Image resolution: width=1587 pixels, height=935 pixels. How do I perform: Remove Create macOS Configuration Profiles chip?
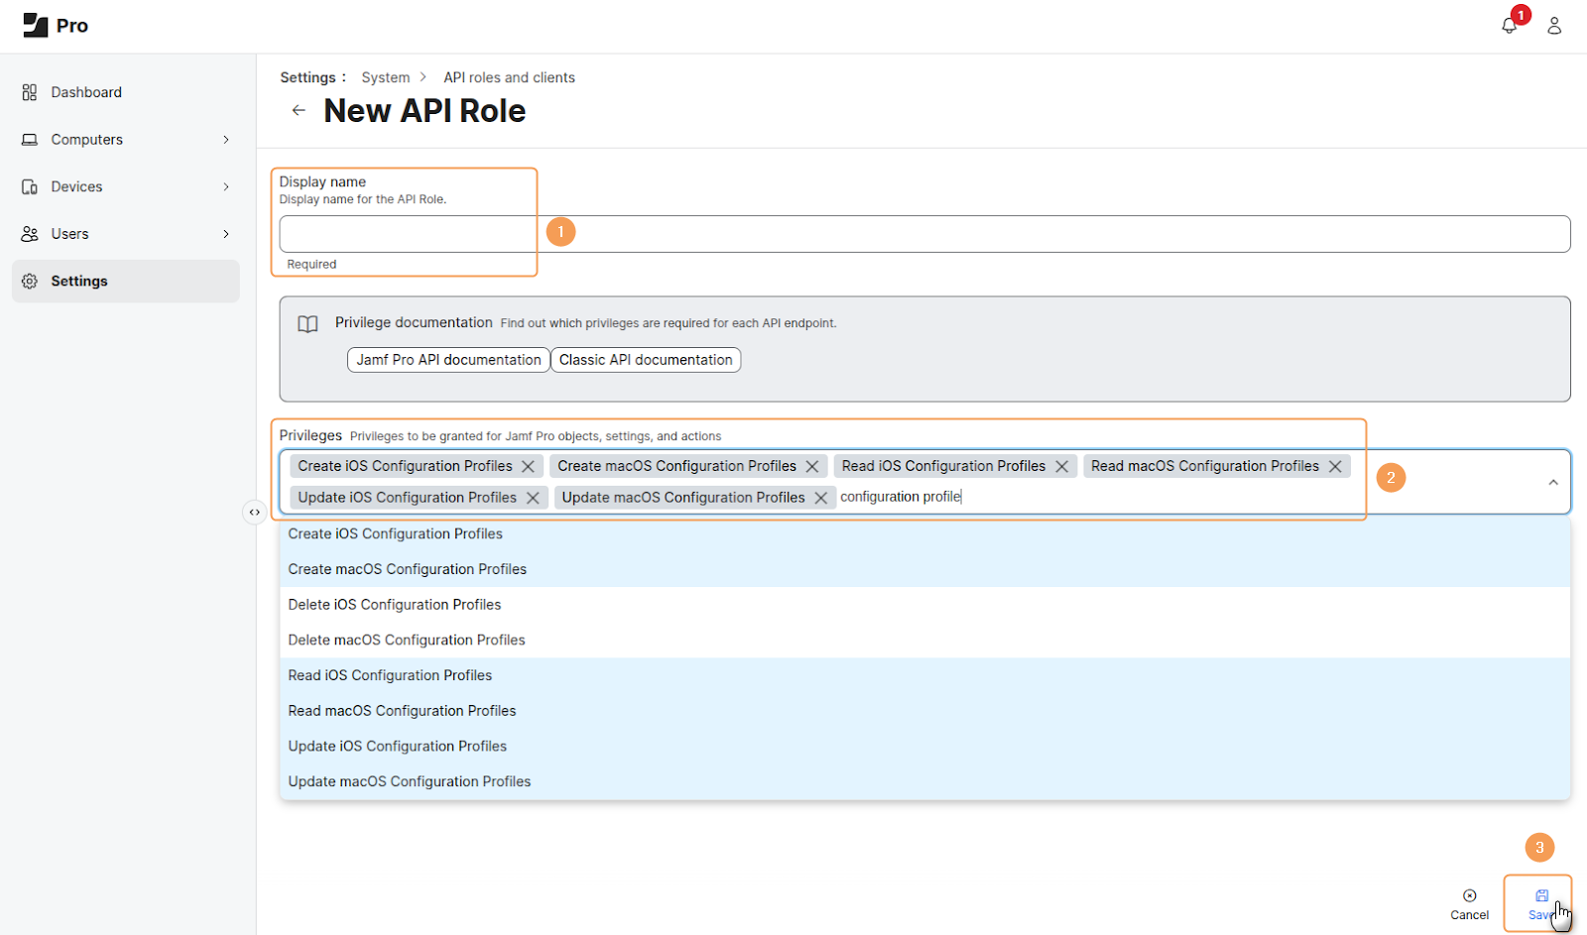coord(812,466)
